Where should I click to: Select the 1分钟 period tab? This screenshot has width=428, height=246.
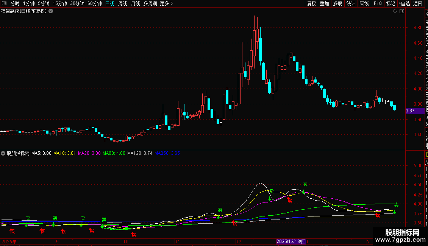(29, 3)
